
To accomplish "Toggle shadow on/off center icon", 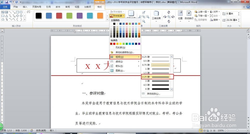I will pyautogui.click(x=144, y=17).
